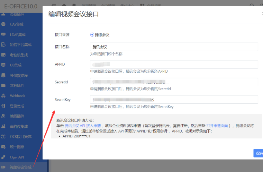Open Webhook via its sidebar icon
This screenshot has width=263, height=172.
pyautogui.click(x=3, y=96)
